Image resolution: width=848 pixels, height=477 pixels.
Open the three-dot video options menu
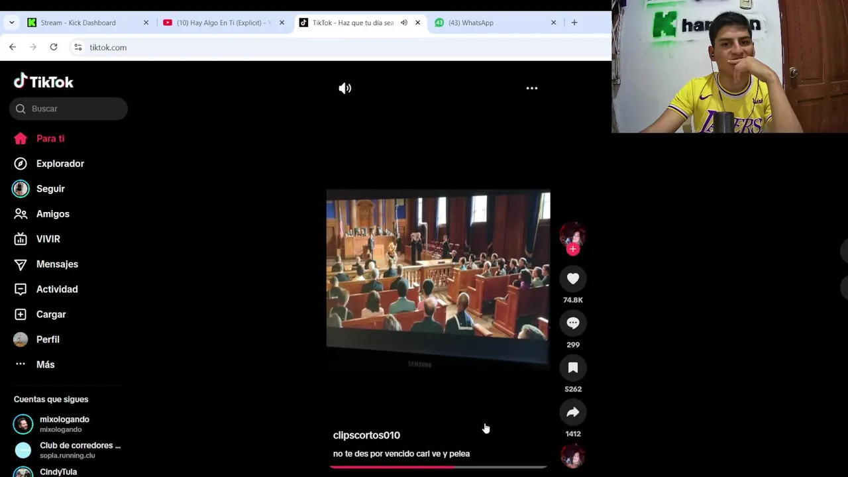532,88
